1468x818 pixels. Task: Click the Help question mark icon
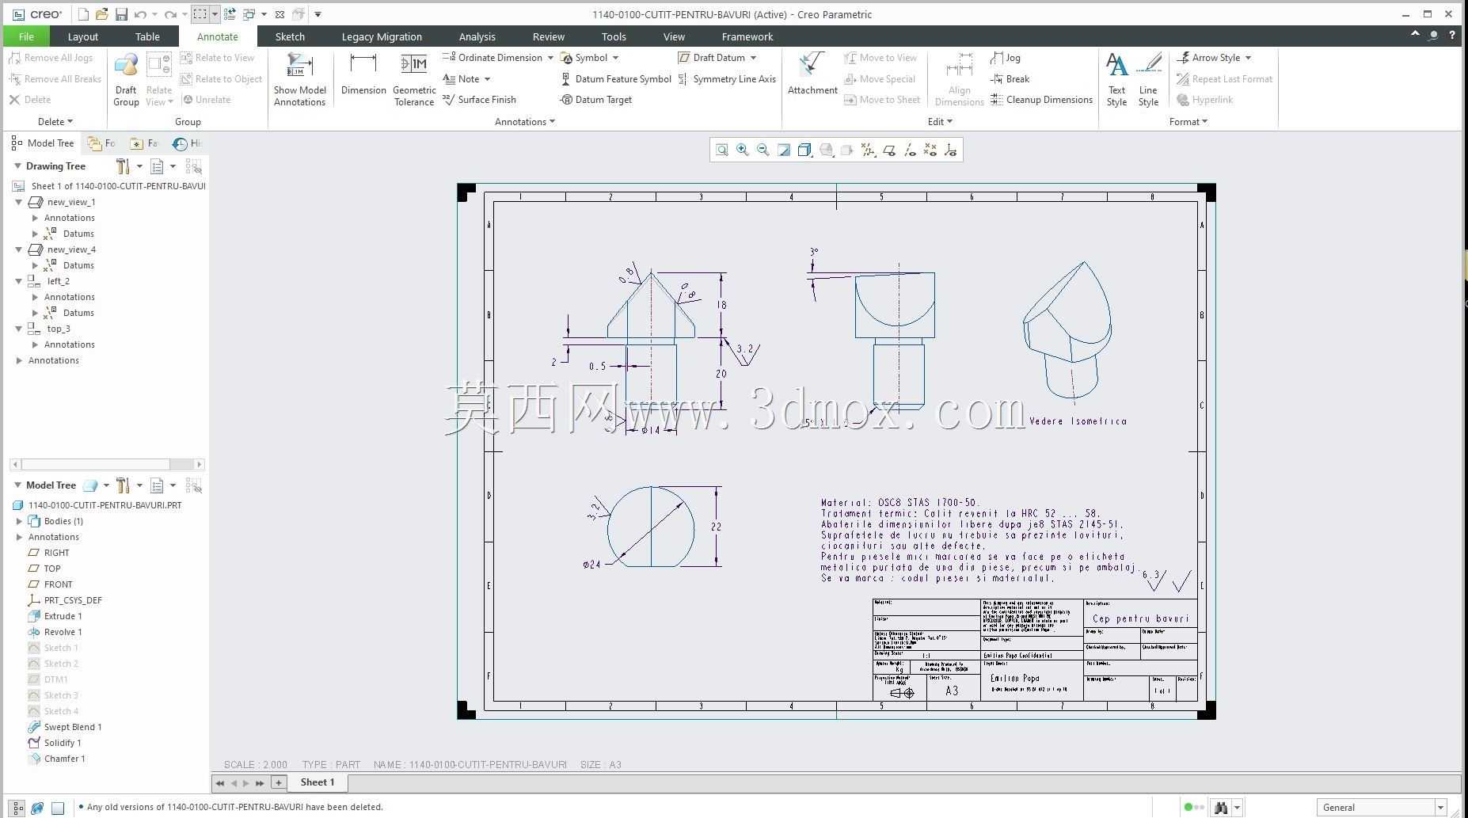coord(1452,35)
